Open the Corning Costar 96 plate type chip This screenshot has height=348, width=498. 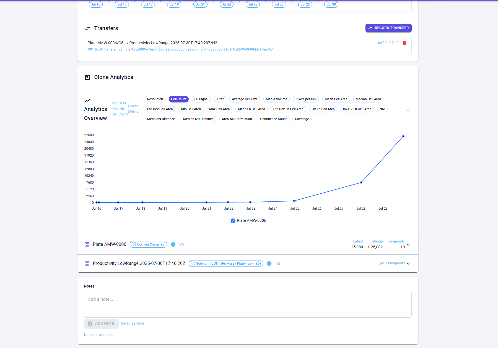148,244
